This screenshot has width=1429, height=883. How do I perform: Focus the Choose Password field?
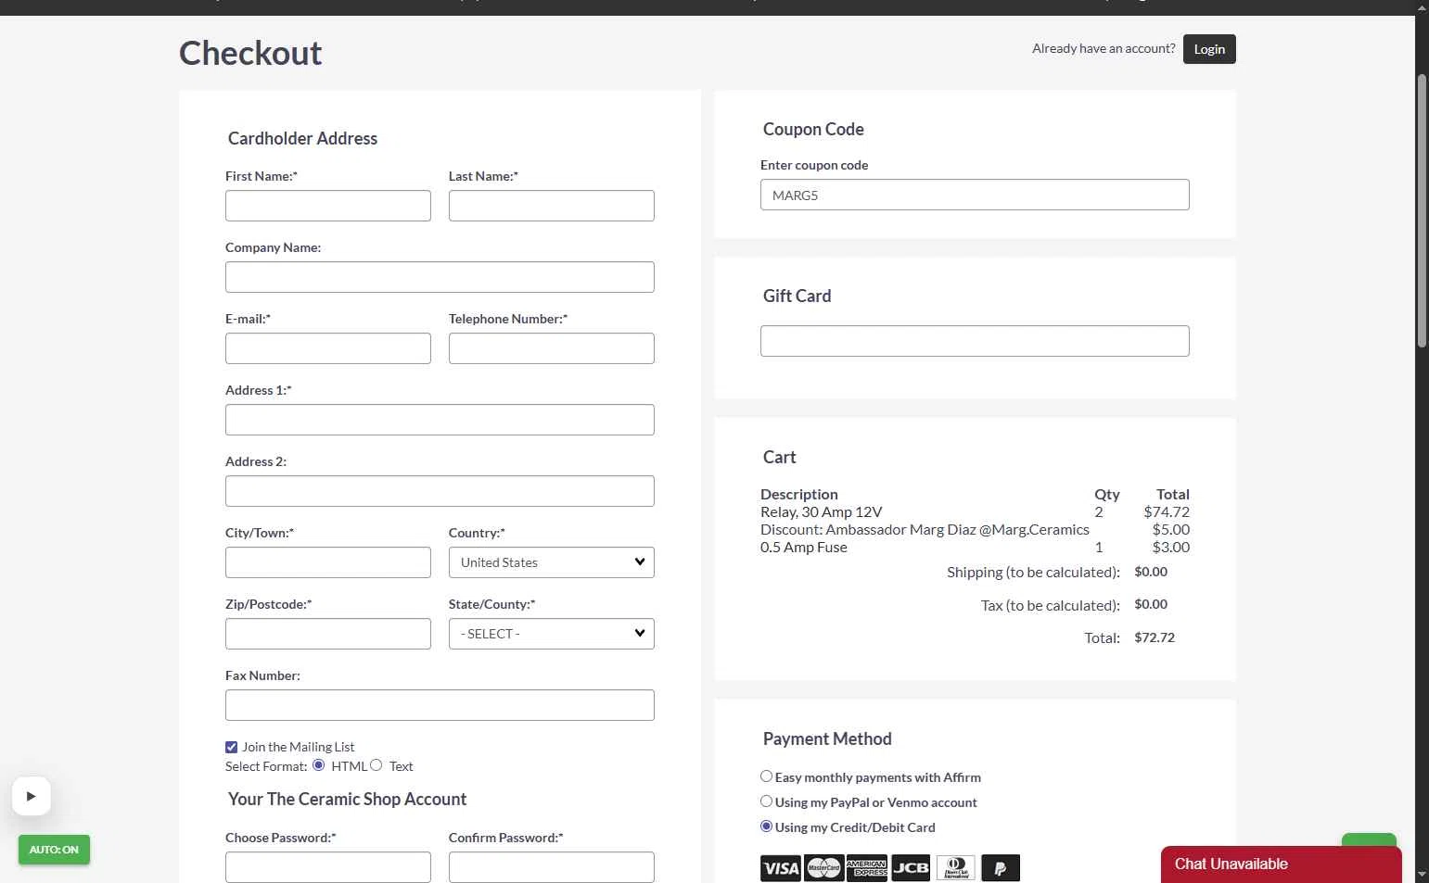(x=328, y=867)
